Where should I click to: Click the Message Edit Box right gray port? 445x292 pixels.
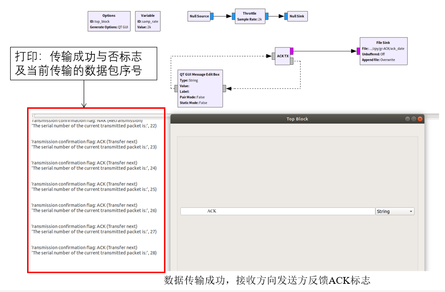click(224, 88)
